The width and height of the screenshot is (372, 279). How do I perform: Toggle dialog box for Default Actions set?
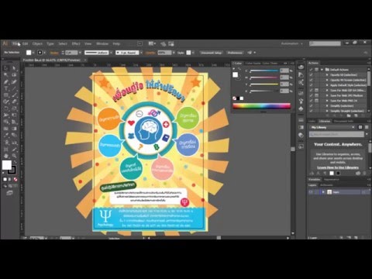[x=316, y=70]
